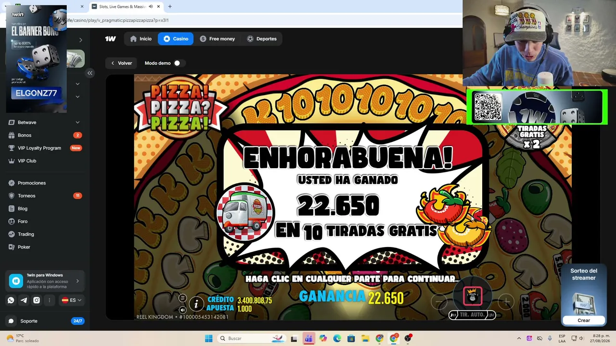Image resolution: width=616 pixels, height=346 pixels.
Task: Open the game info button
Action: click(x=196, y=304)
